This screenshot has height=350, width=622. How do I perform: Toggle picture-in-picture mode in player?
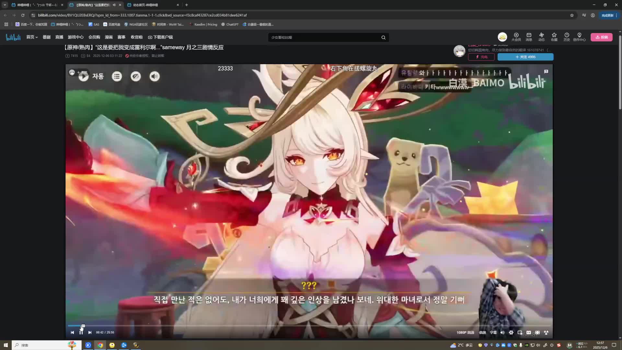click(x=520, y=332)
